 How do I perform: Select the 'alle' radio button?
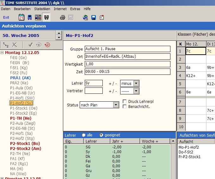pyautogui.click(x=84, y=135)
